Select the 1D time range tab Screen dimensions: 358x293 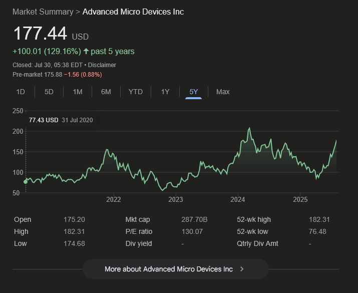(x=21, y=92)
